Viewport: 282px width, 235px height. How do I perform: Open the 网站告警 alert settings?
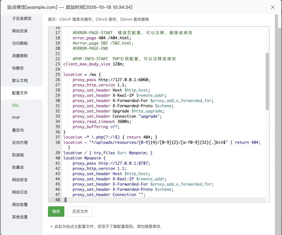coord(20,205)
